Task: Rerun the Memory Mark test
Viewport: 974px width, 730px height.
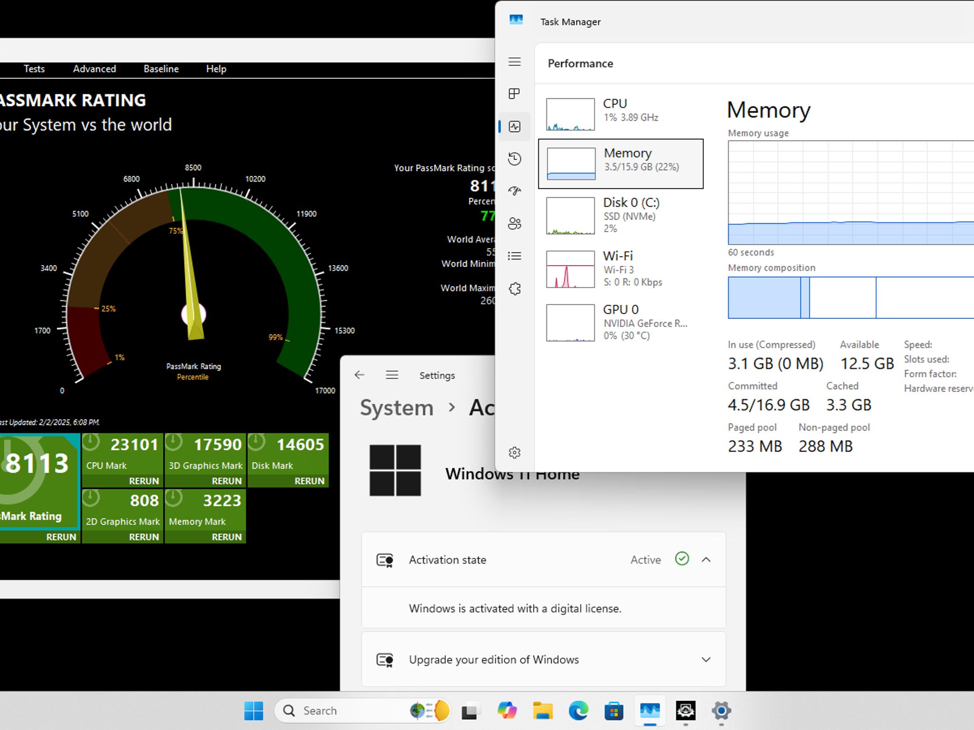Action: (x=226, y=537)
